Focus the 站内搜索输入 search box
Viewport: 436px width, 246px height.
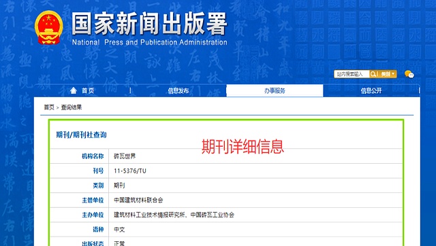(352, 74)
